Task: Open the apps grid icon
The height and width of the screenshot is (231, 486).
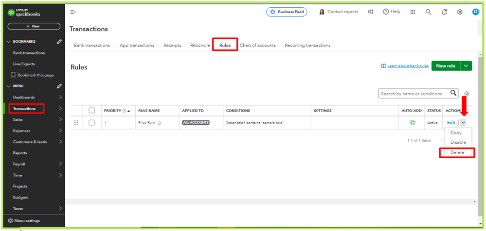Action: 413,12
